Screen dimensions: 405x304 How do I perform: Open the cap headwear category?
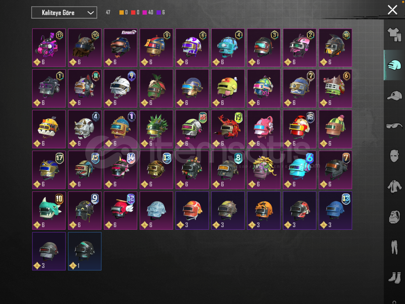click(394, 96)
